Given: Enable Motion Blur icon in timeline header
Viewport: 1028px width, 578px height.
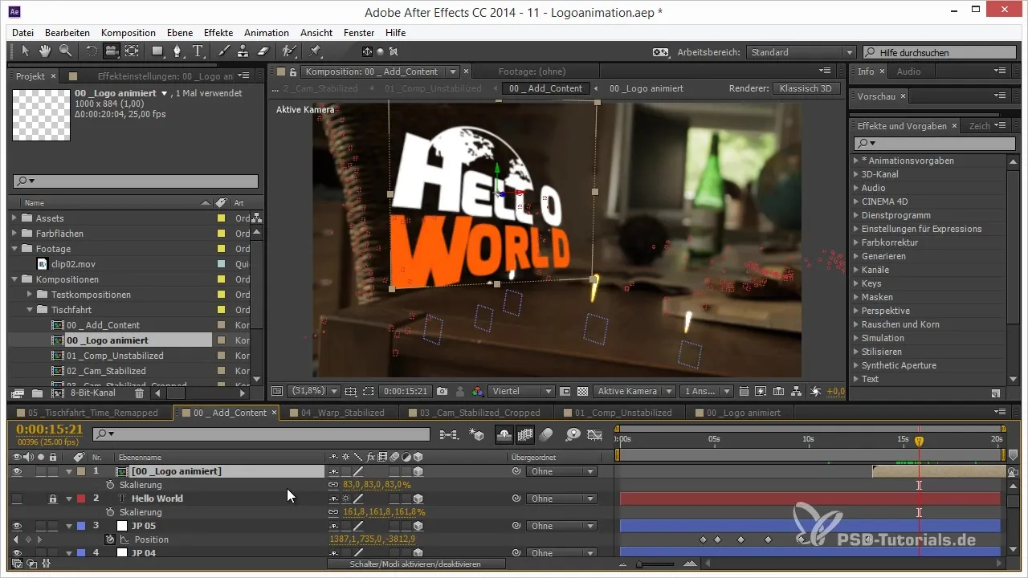Looking at the screenshot, I should (546, 434).
